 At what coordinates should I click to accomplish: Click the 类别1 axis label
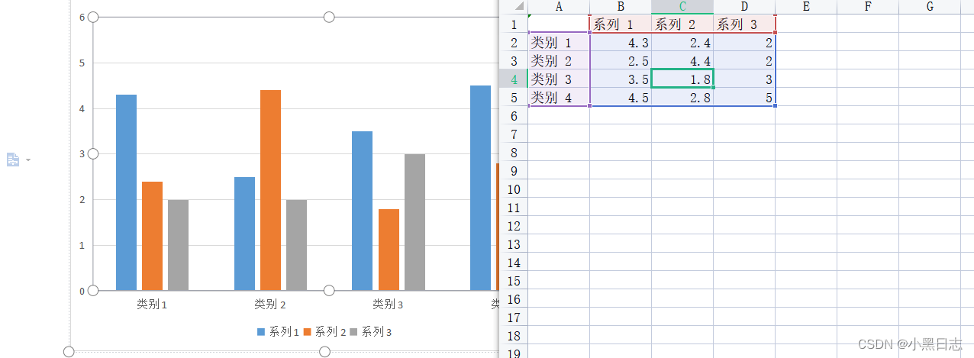(152, 305)
